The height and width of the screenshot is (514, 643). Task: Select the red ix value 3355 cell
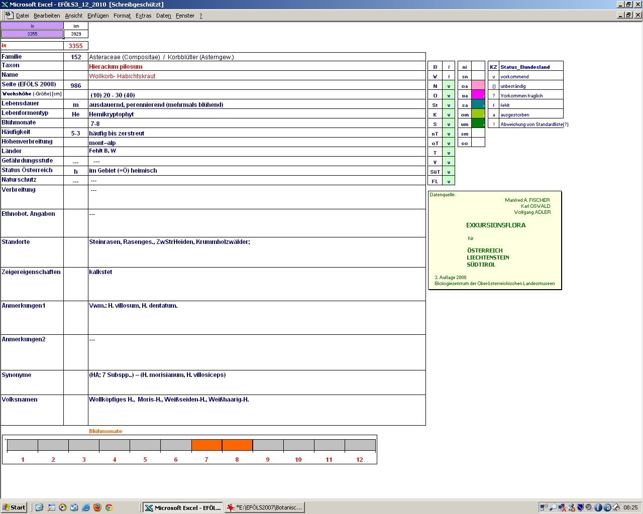coord(76,46)
